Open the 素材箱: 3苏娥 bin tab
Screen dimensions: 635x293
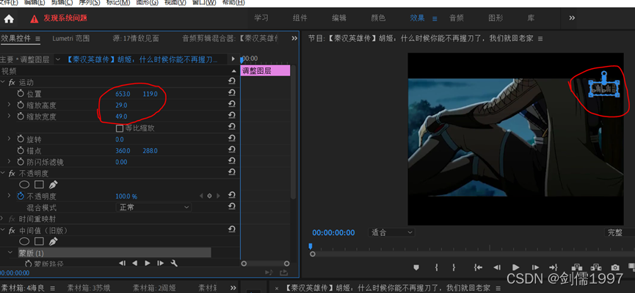point(87,288)
